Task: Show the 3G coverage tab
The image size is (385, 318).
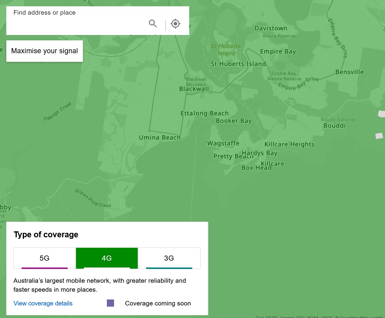Action: click(169, 258)
